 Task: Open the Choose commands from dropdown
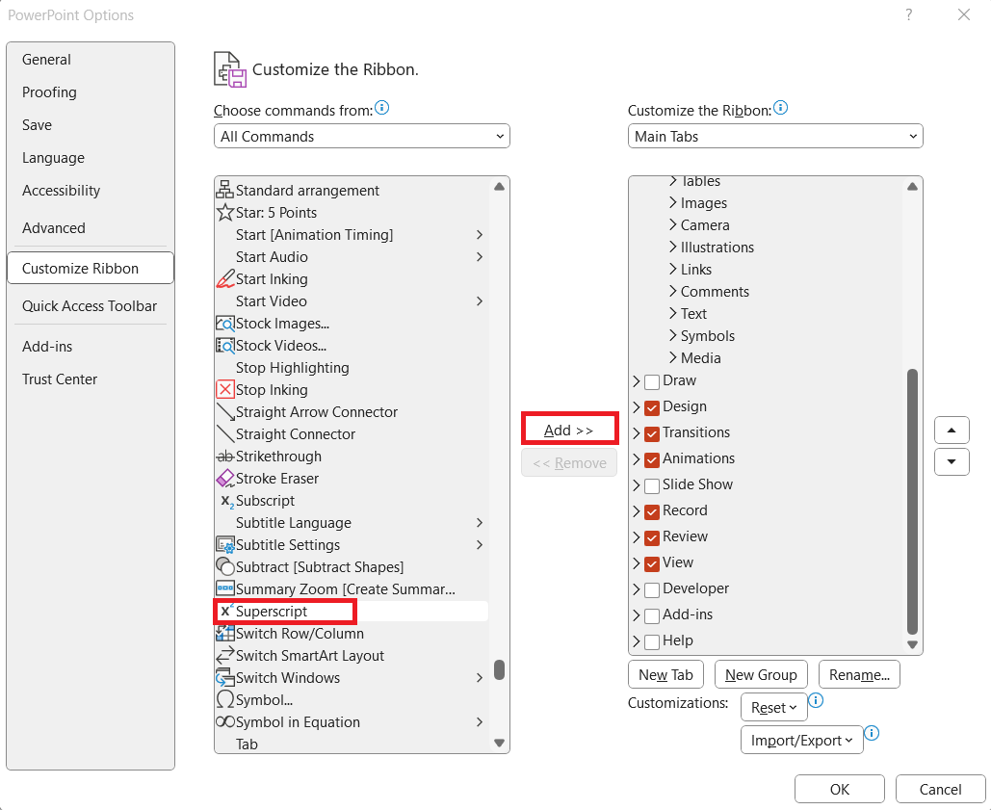(x=361, y=136)
